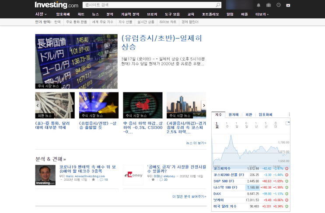Select the 1주 chart timeframe
Viewport: 325px width, 213px height.
pyautogui.click(x=227, y=125)
